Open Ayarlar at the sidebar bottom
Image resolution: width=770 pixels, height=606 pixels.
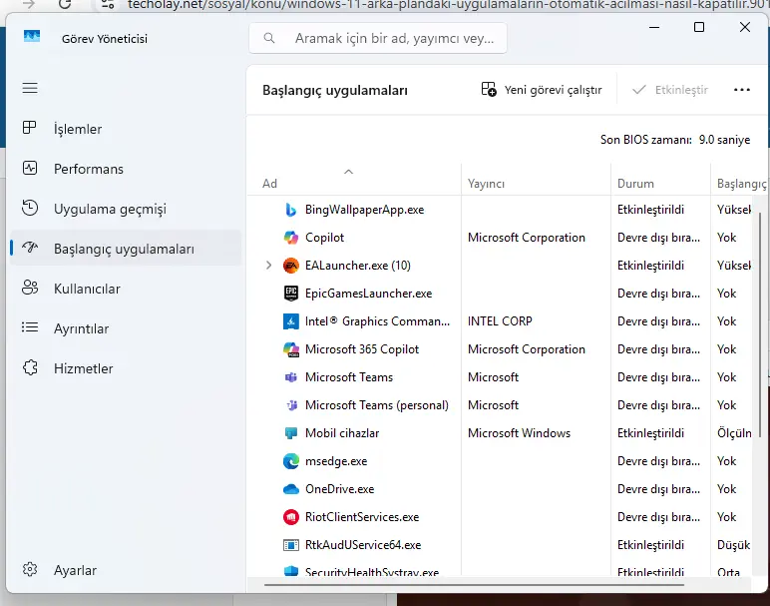[126, 570]
